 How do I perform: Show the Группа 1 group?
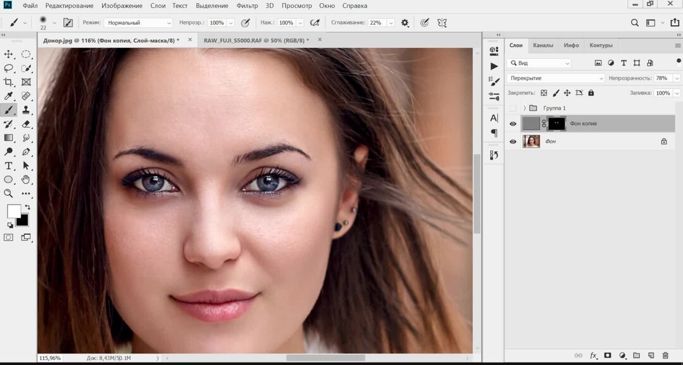click(513, 108)
